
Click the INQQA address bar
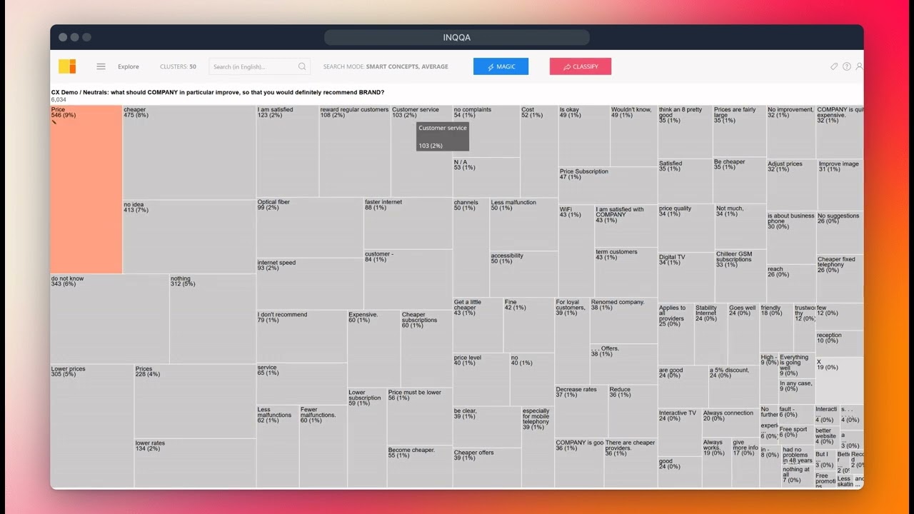(x=457, y=37)
